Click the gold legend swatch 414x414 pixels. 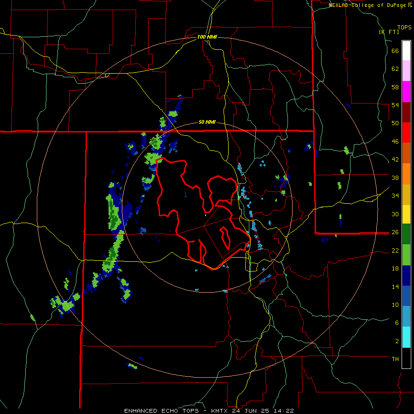(406, 195)
